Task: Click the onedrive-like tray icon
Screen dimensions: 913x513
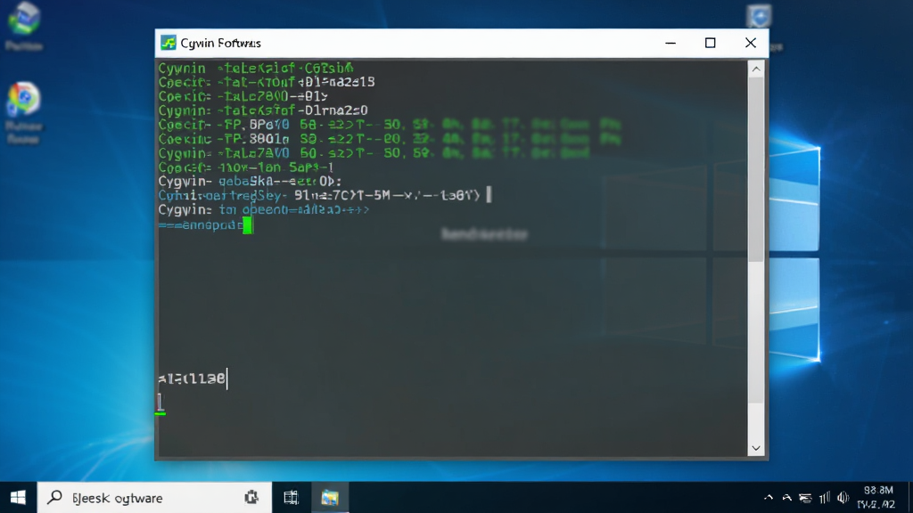Action: [786, 498]
